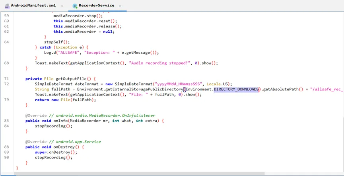
Task: Click line number 59 in the gutter
Action: [x=7, y=16]
